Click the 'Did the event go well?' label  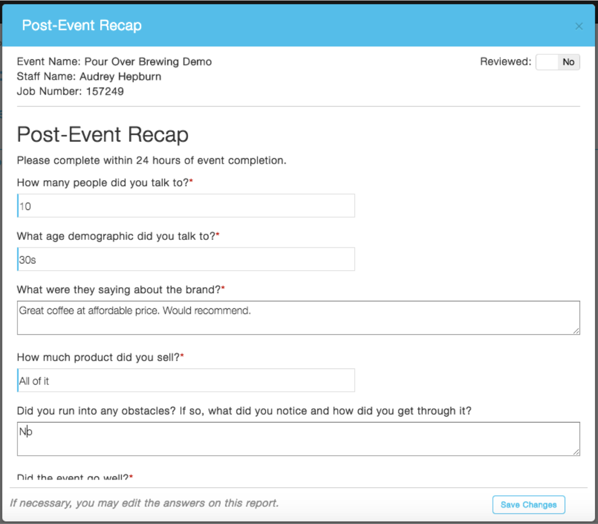(x=73, y=477)
